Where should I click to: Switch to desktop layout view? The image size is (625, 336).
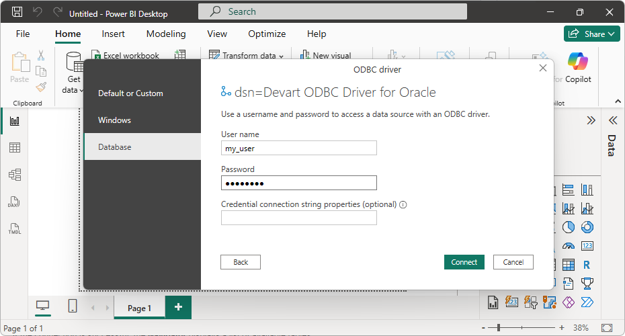42,306
